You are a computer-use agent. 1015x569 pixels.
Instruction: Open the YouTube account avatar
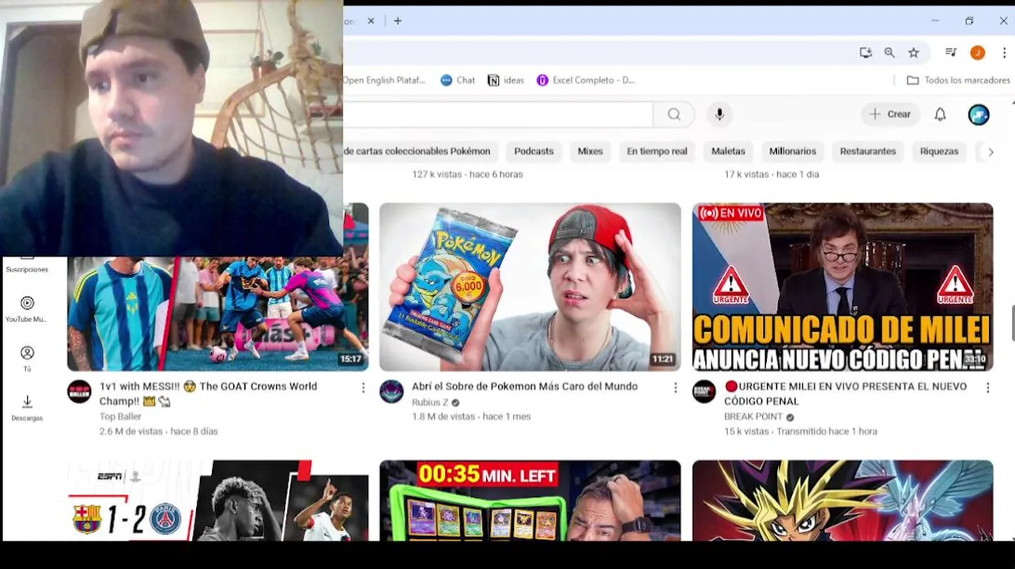coord(979,115)
